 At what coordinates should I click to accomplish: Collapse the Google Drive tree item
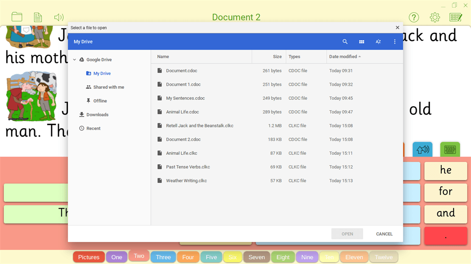coord(74,60)
